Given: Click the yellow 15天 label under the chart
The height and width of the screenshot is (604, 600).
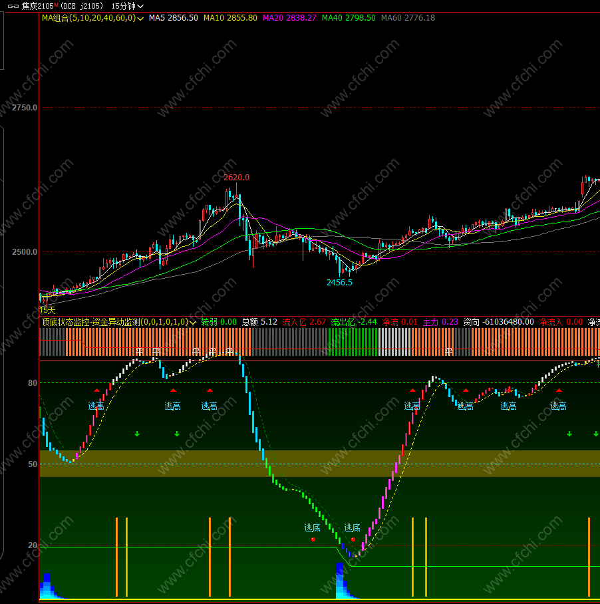Looking at the screenshot, I should [x=47, y=310].
